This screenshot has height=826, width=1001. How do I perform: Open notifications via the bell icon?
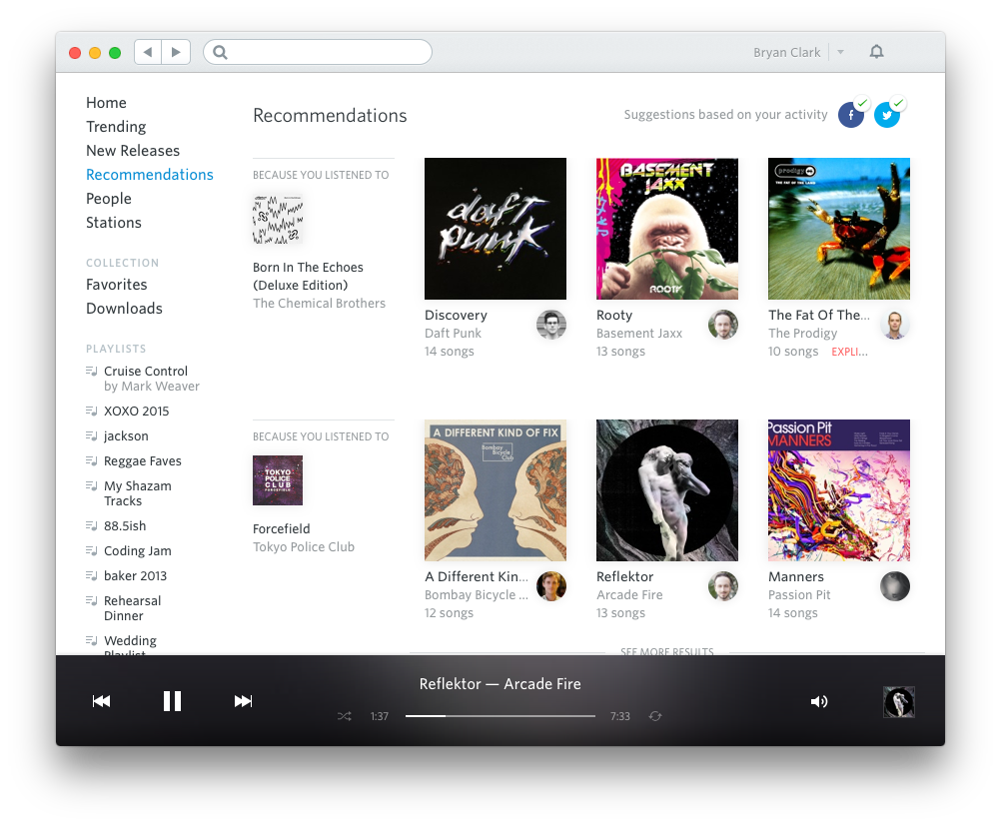click(876, 52)
